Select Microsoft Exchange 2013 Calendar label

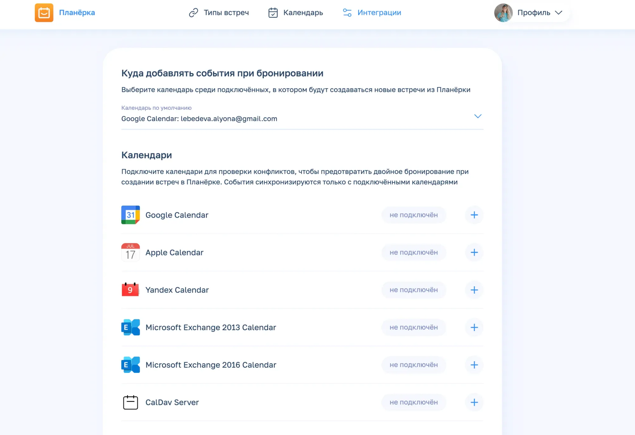tap(211, 327)
